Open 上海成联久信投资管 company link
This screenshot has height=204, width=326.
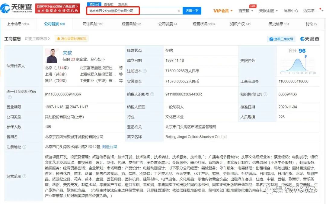97,74
